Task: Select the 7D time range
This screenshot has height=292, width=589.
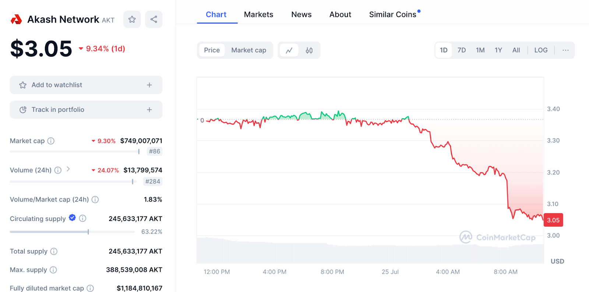Action: [x=461, y=50]
